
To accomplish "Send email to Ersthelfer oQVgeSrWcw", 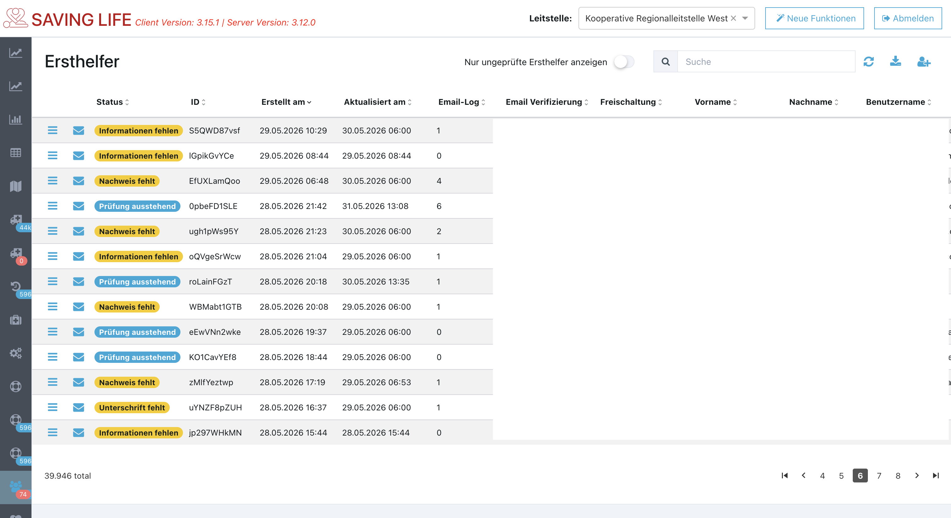I will pos(78,256).
